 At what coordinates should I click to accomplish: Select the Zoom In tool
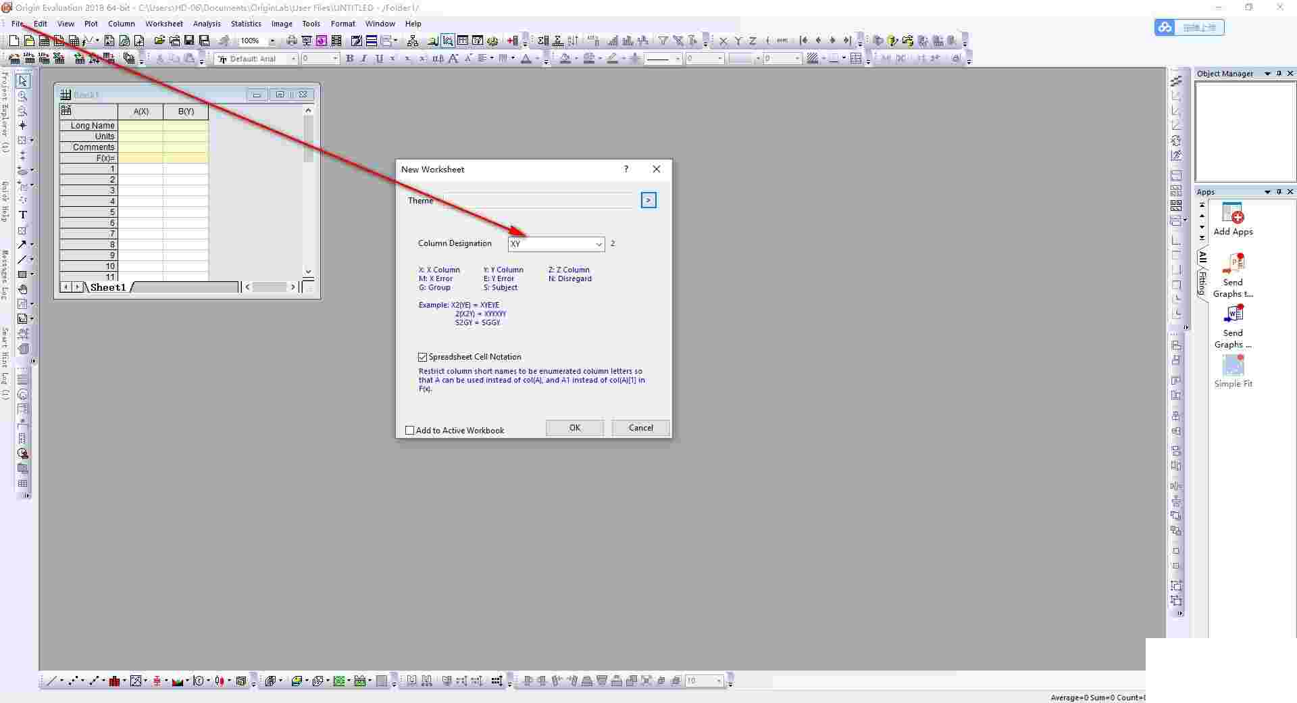tap(23, 96)
